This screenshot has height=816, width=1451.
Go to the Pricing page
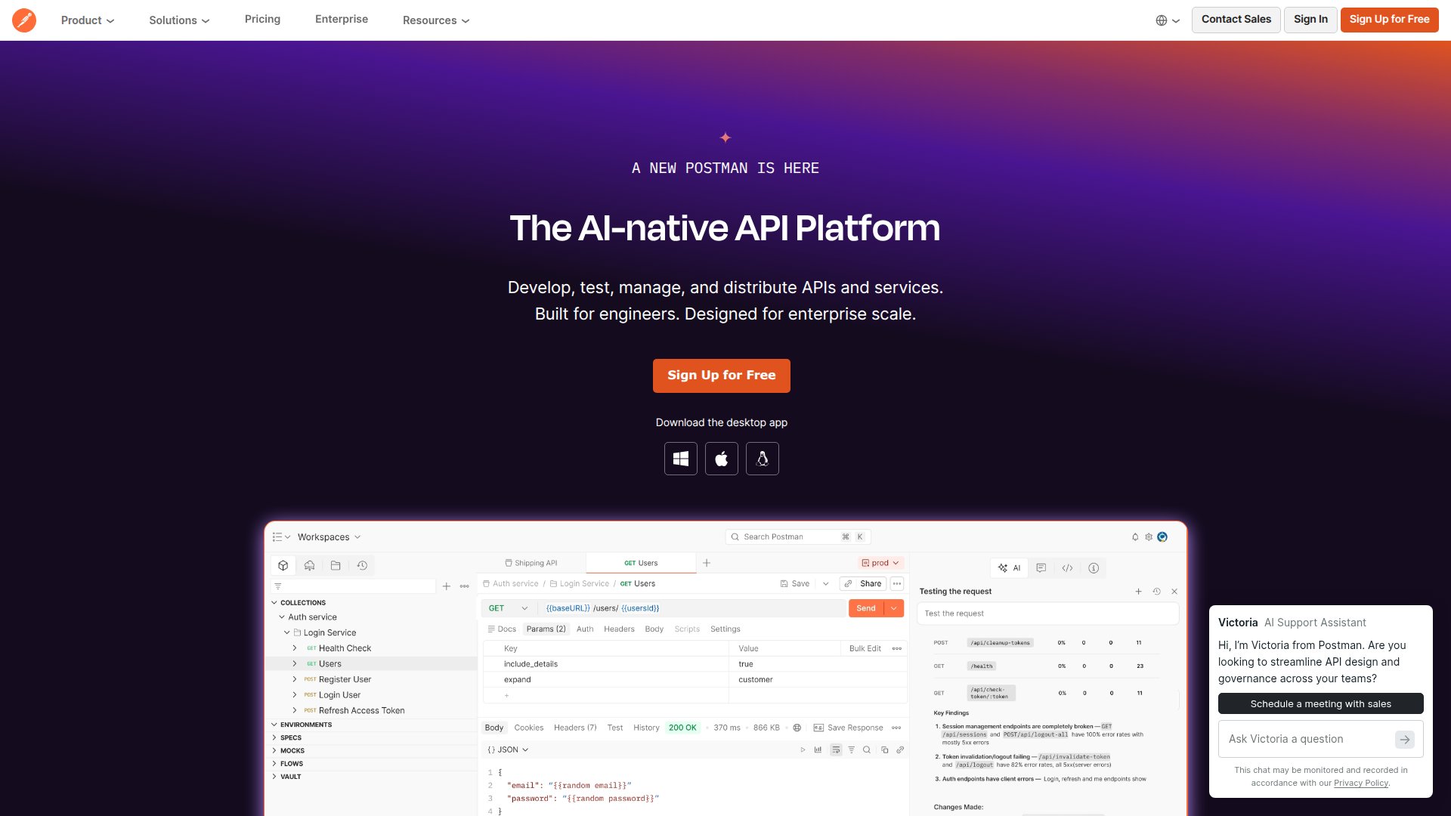[x=262, y=20]
